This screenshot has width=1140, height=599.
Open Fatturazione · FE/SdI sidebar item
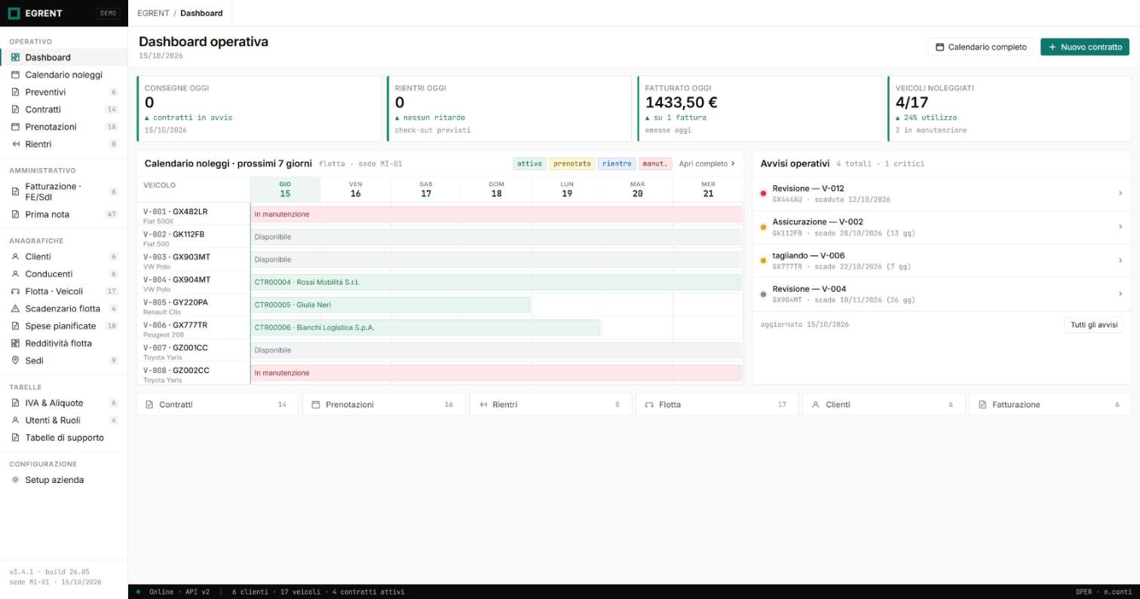64,191
